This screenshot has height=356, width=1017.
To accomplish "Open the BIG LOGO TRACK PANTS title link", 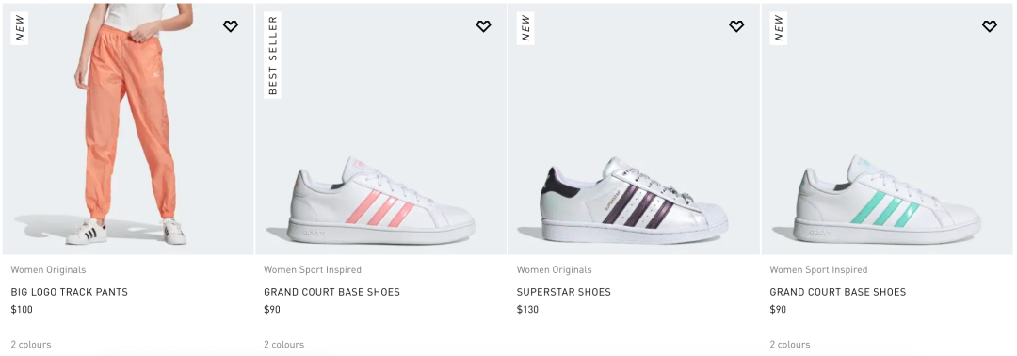I will tap(70, 292).
